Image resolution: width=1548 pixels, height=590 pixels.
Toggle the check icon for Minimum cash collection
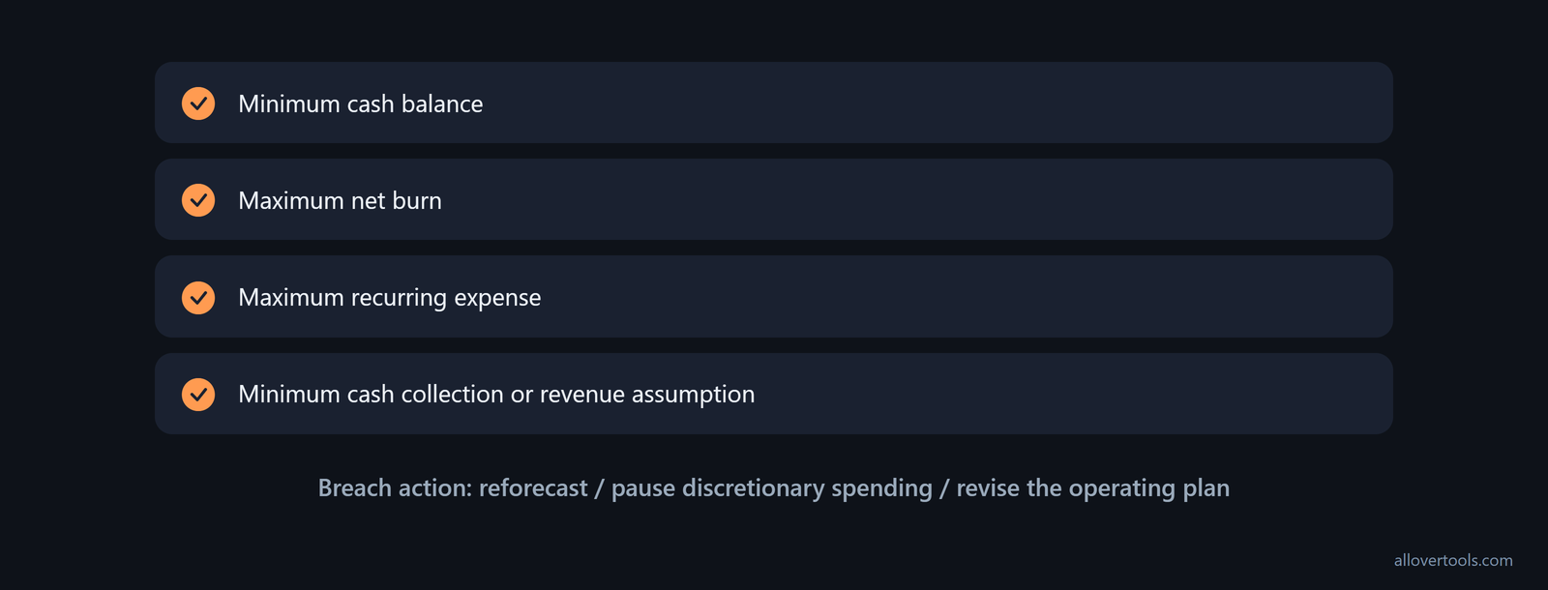198,394
